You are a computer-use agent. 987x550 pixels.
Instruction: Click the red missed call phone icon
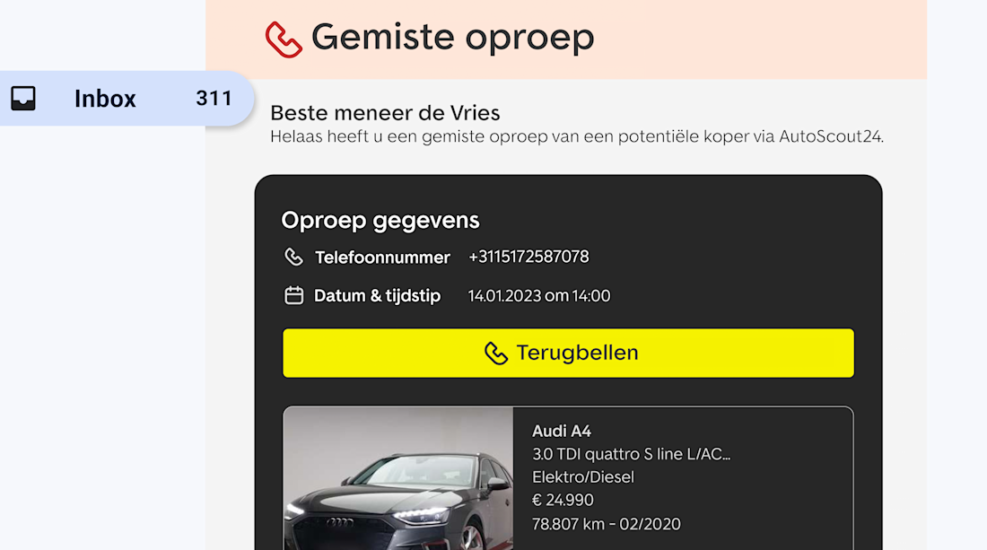[x=284, y=39]
